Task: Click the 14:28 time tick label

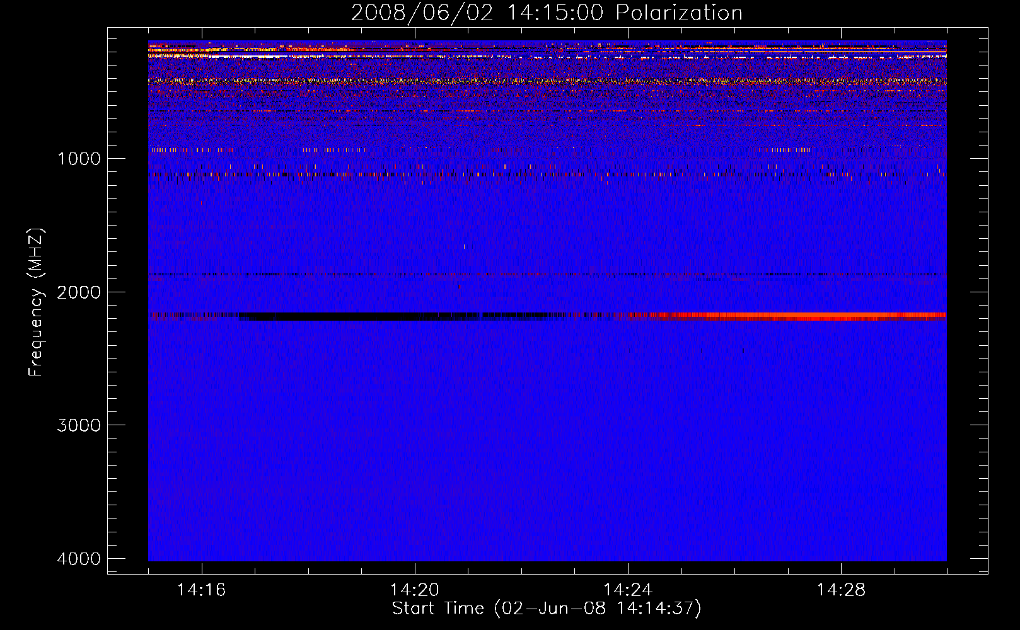Action: coord(840,590)
